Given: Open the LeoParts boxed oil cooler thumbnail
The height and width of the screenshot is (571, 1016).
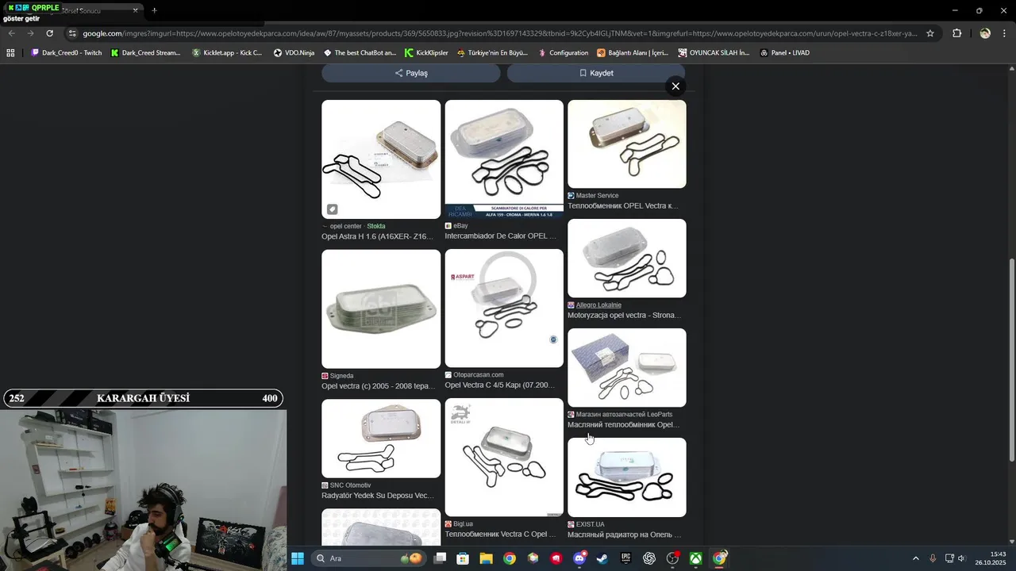Looking at the screenshot, I should [x=627, y=368].
